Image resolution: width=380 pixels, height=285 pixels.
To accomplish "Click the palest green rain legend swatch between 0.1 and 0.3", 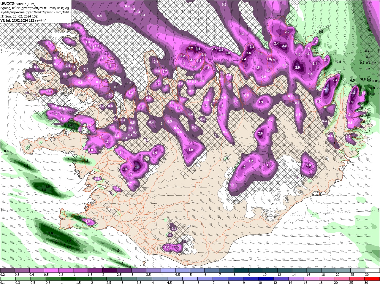I will click(8, 279).
